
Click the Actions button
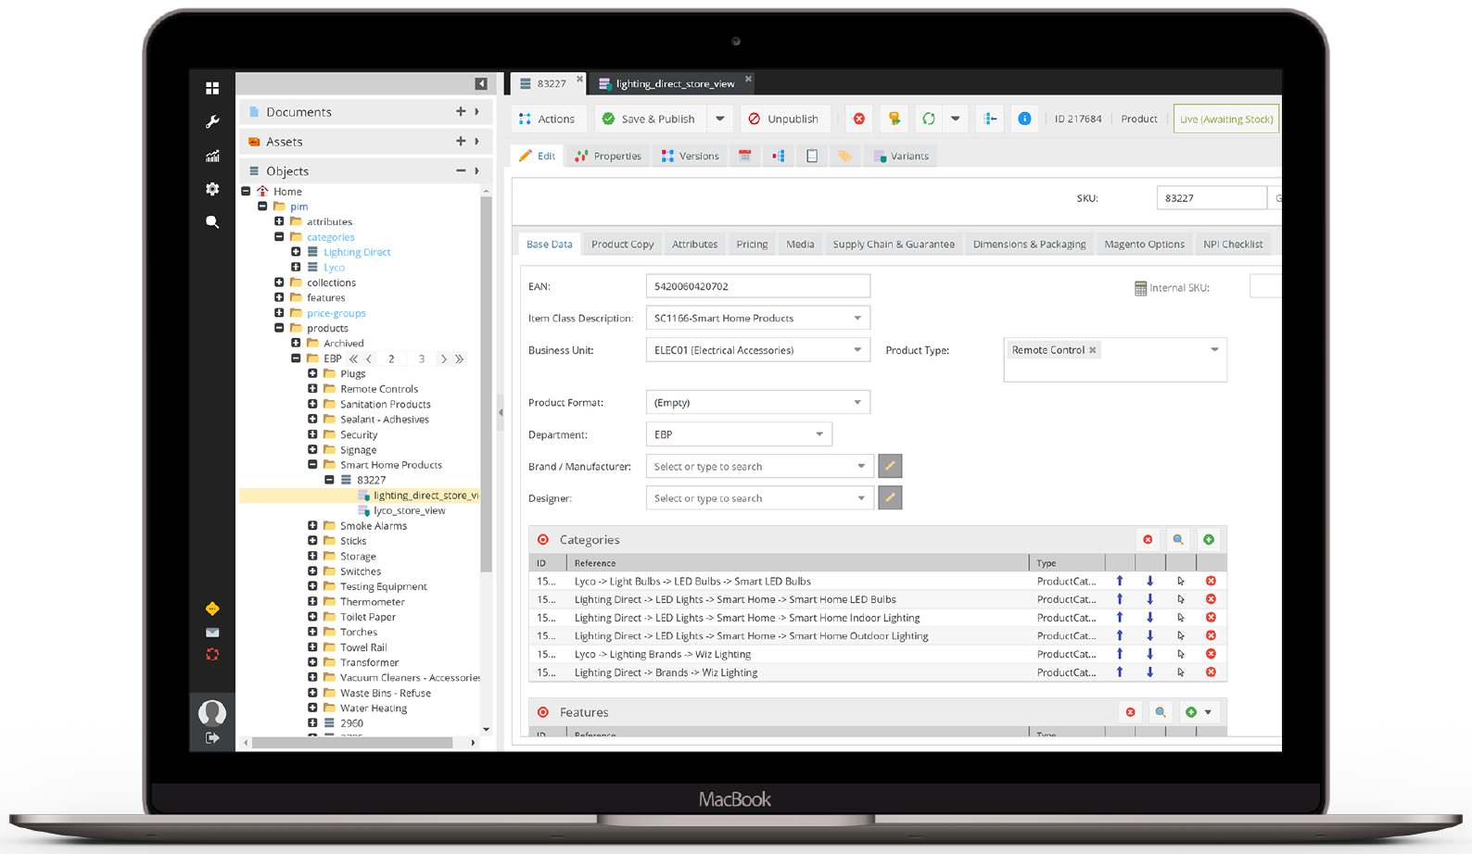point(548,119)
